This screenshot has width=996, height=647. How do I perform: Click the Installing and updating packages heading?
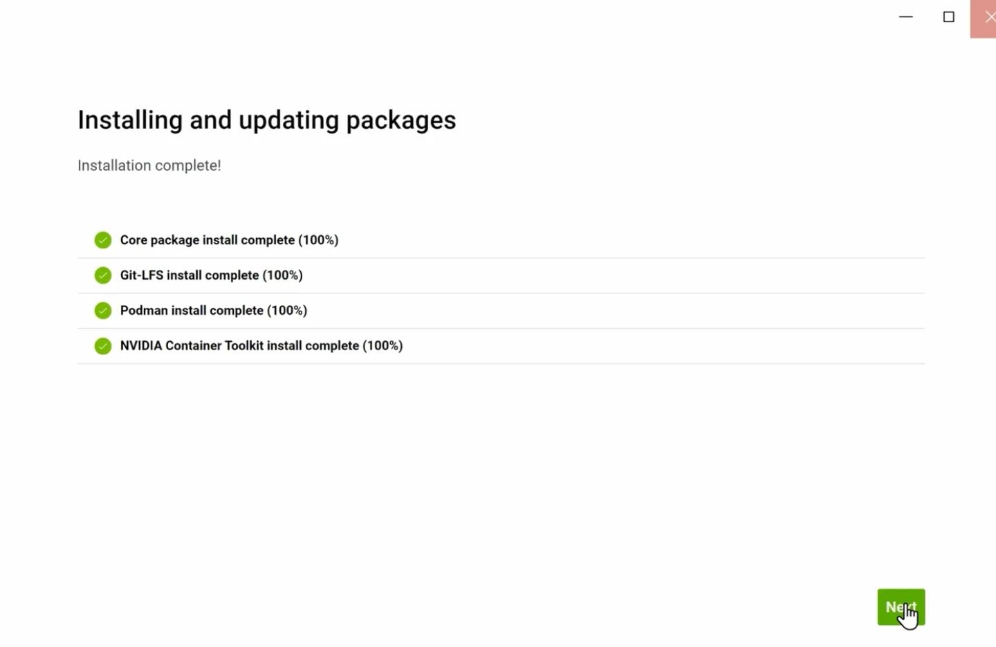(x=266, y=119)
